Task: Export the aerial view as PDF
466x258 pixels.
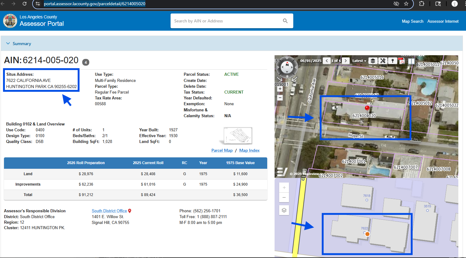Action: point(402,61)
